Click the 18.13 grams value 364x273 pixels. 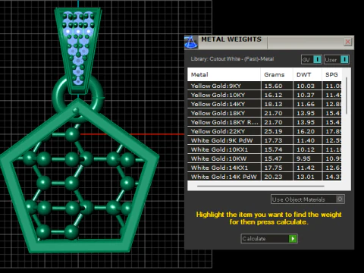coord(273,104)
